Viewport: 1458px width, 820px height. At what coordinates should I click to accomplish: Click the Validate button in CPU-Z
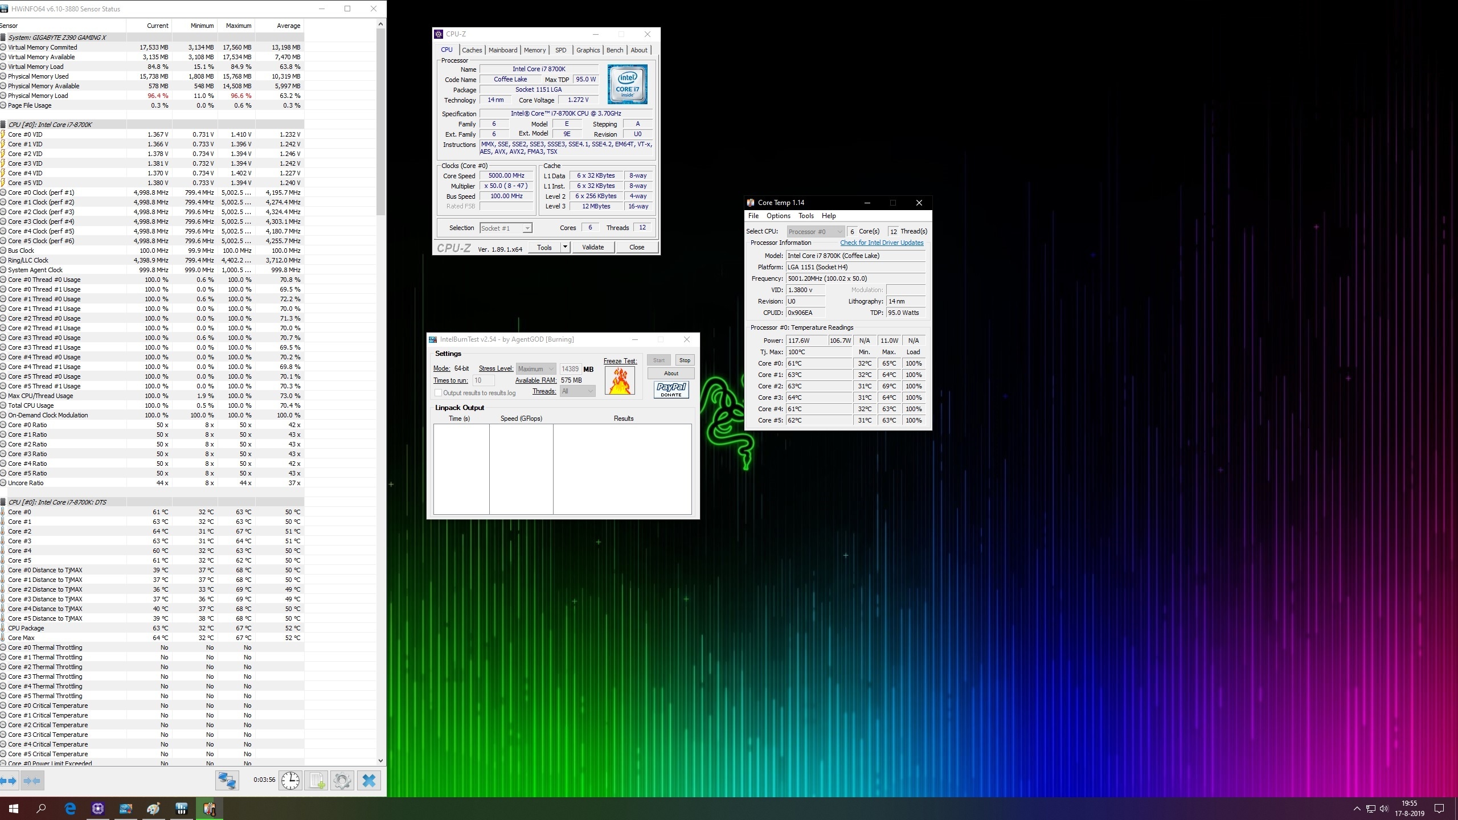click(593, 247)
